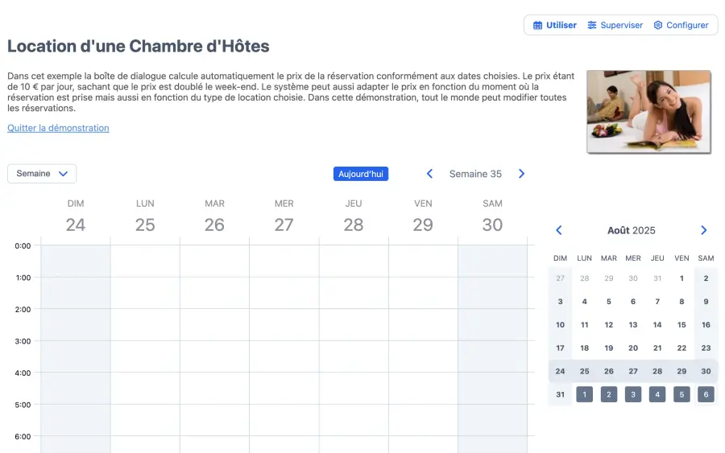Click the sliders icon beside Superviser
Screen dimensions: 725x453
click(592, 25)
